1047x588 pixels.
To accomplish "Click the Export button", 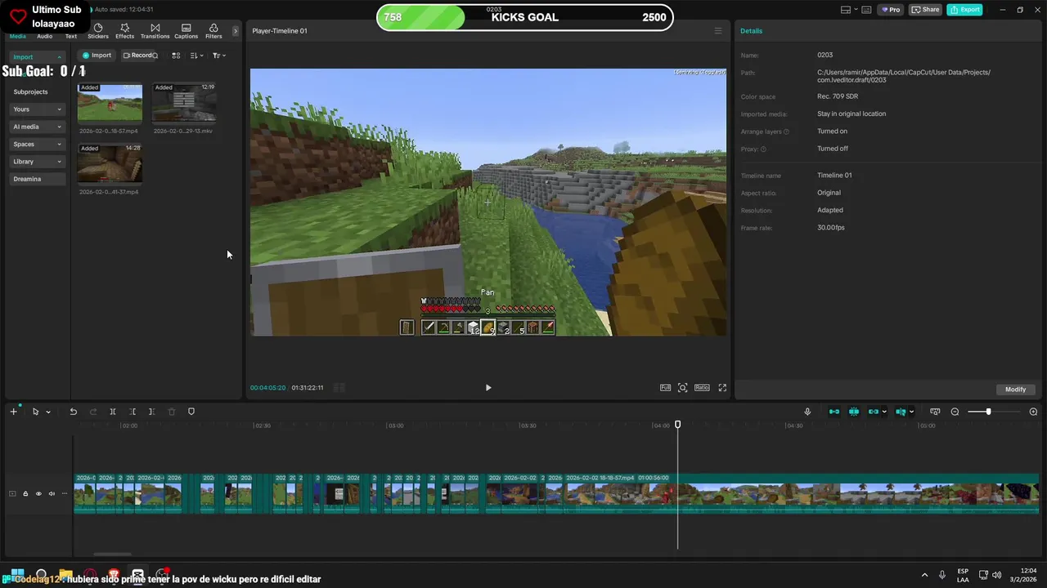I will (964, 10).
